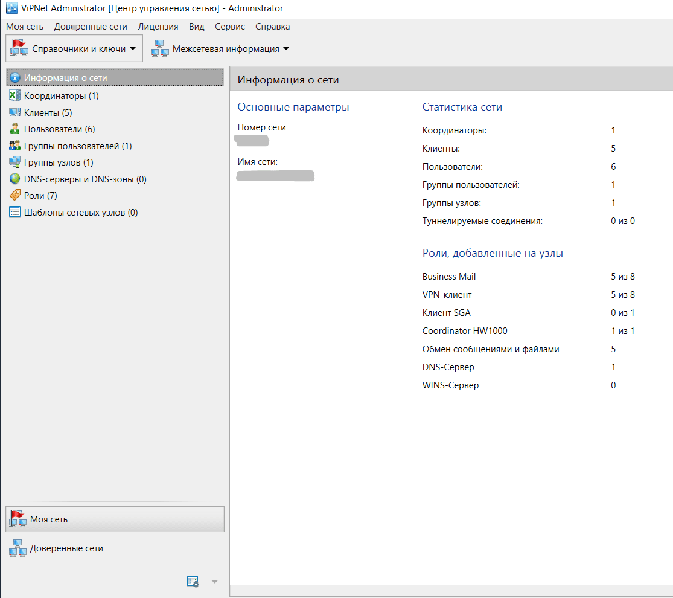Open the navigation pane options arrow
Image resolution: width=673 pixels, height=598 pixels.
[214, 582]
